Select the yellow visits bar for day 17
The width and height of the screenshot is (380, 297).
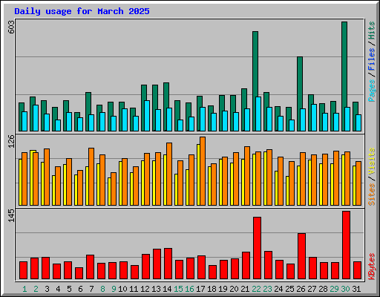pos(198,174)
